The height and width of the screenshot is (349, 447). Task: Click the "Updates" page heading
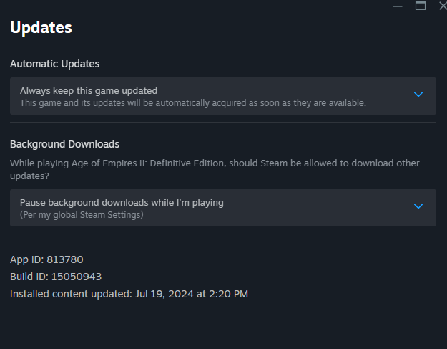pyautogui.click(x=41, y=28)
